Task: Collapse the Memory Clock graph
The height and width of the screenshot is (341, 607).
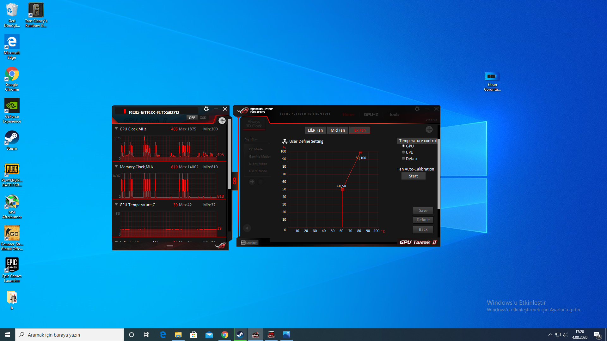Action: click(x=116, y=167)
